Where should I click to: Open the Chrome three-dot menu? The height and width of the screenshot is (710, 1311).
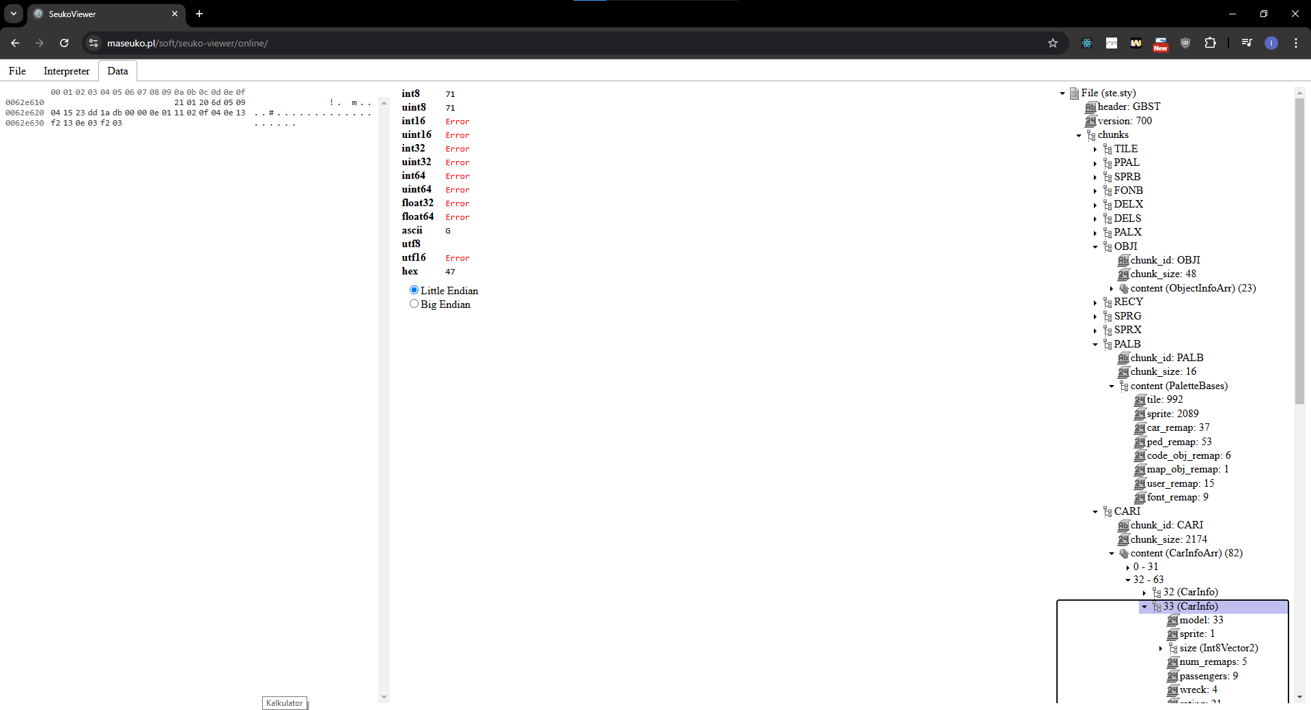click(1295, 43)
